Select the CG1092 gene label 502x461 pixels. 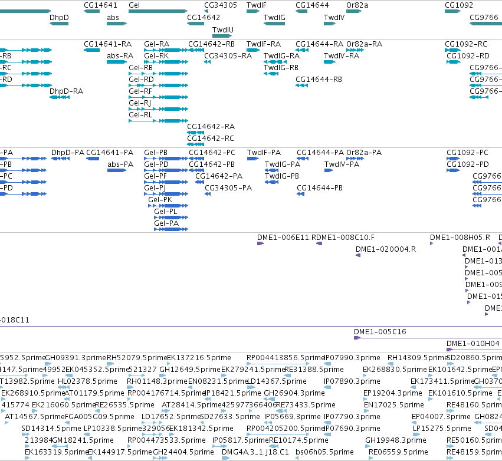click(x=459, y=5)
